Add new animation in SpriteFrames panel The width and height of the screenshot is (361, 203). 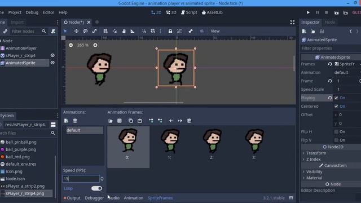click(x=66, y=121)
